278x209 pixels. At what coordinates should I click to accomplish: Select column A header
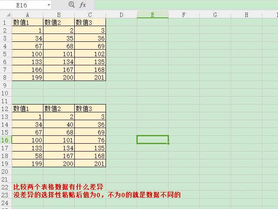click(27, 14)
